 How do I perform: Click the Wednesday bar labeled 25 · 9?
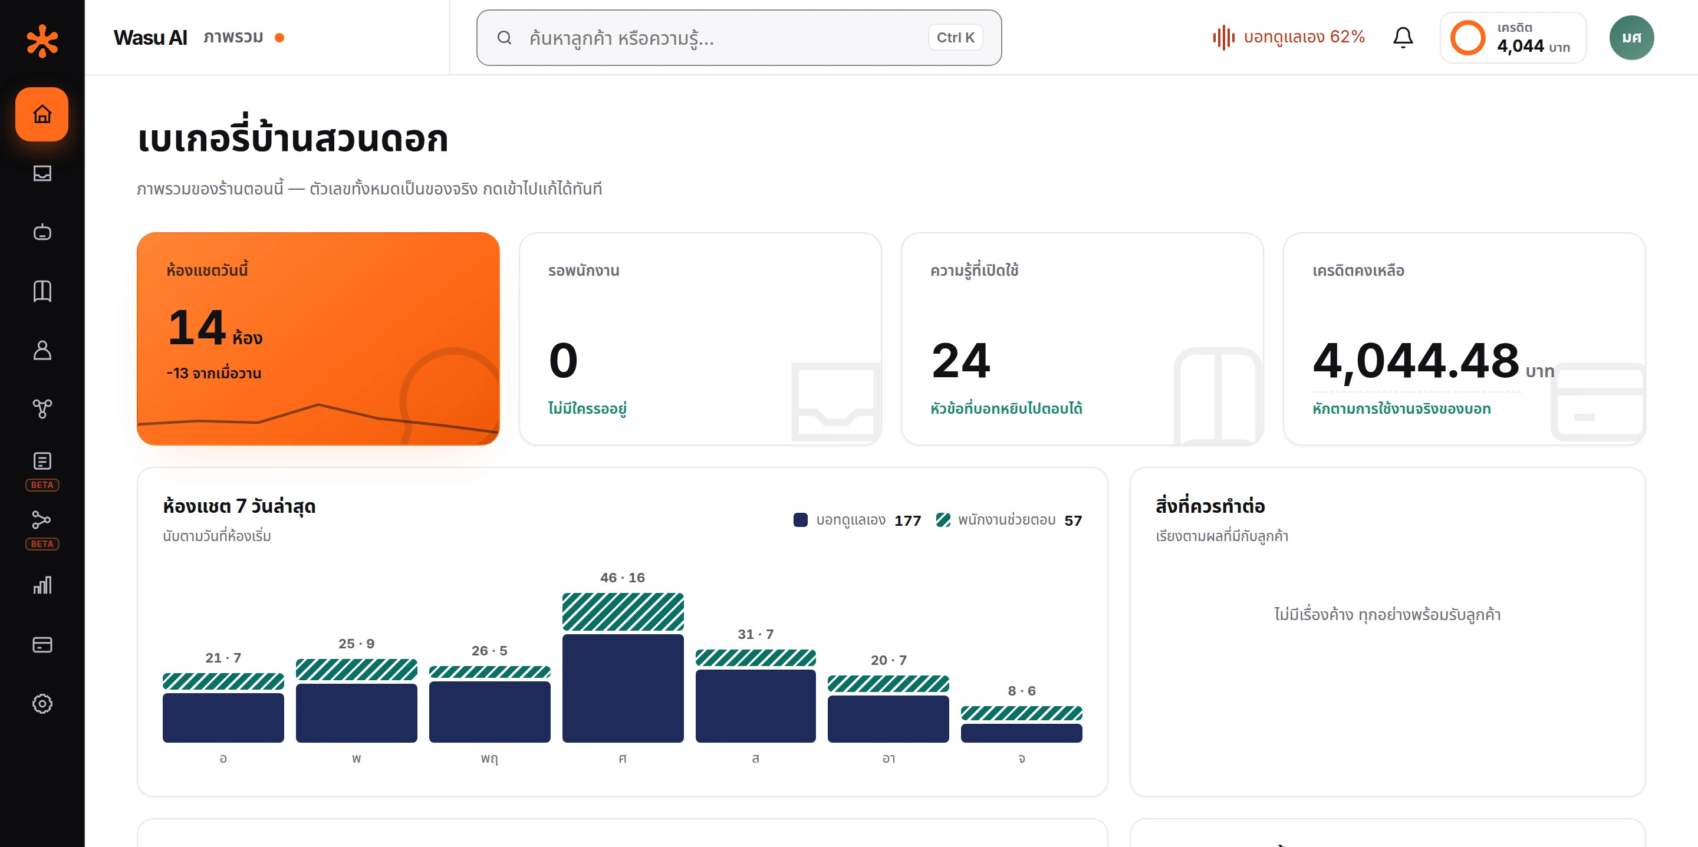356,700
